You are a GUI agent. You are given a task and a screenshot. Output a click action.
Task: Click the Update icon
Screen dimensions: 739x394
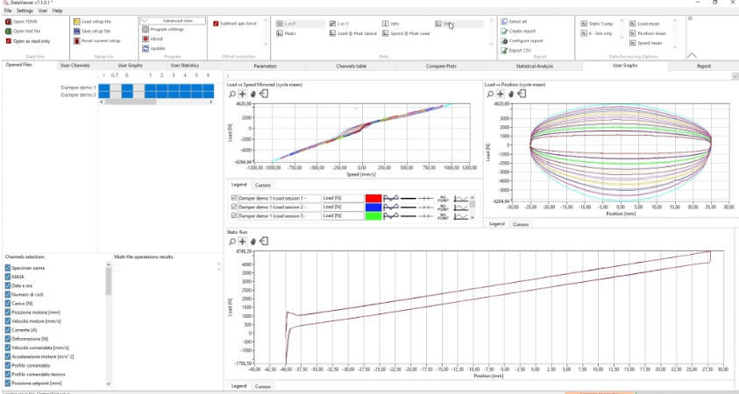click(146, 48)
